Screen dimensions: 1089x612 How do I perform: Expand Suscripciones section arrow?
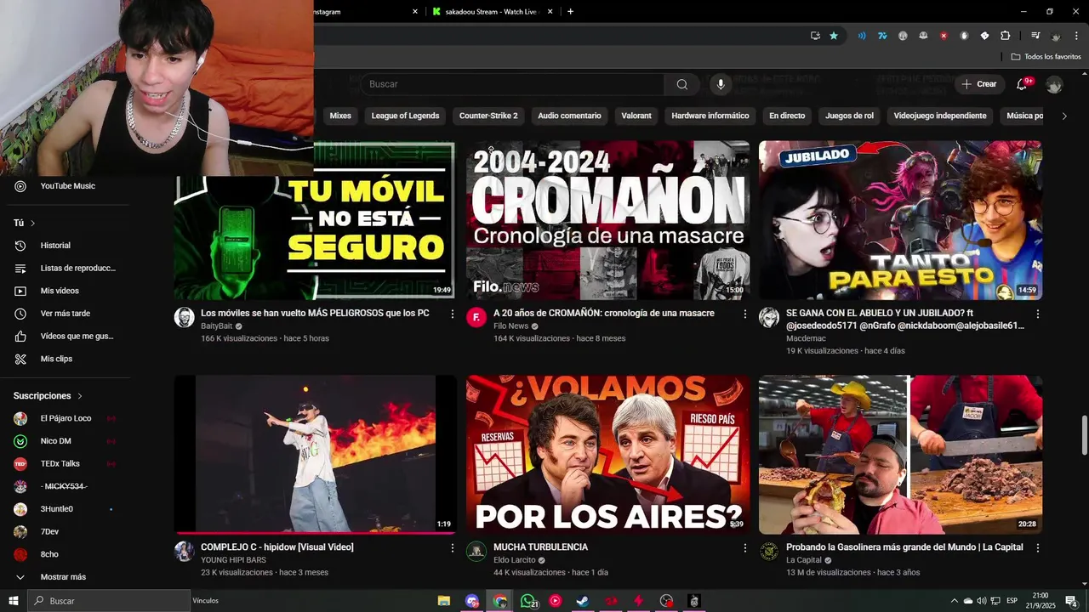click(x=80, y=396)
